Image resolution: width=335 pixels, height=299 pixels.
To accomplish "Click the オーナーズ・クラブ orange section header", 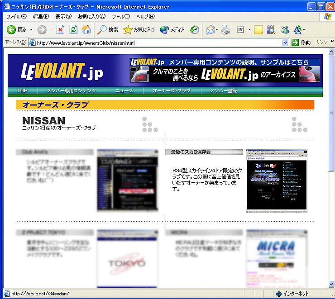I will 165,105.
